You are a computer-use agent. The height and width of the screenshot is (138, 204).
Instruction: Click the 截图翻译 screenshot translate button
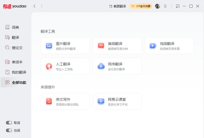[x=117, y=6]
